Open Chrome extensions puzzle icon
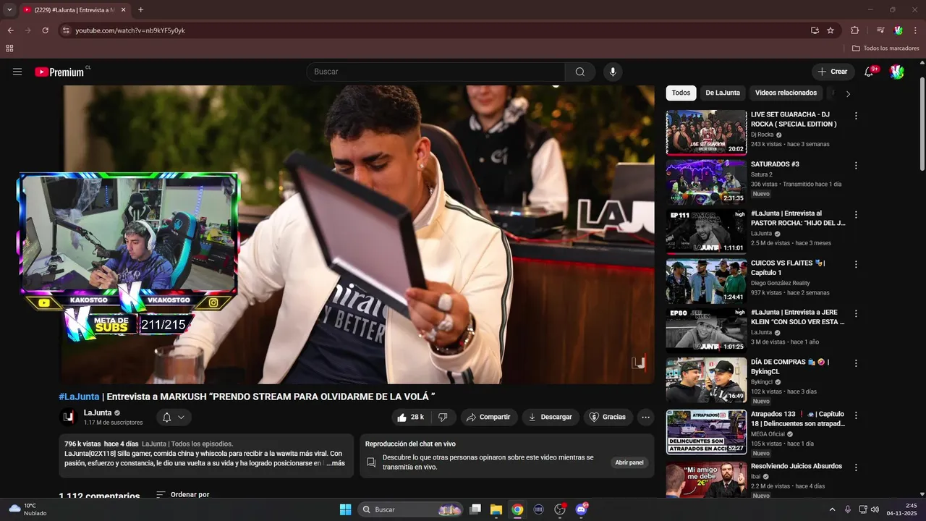926x521 pixels. (854, 30)
